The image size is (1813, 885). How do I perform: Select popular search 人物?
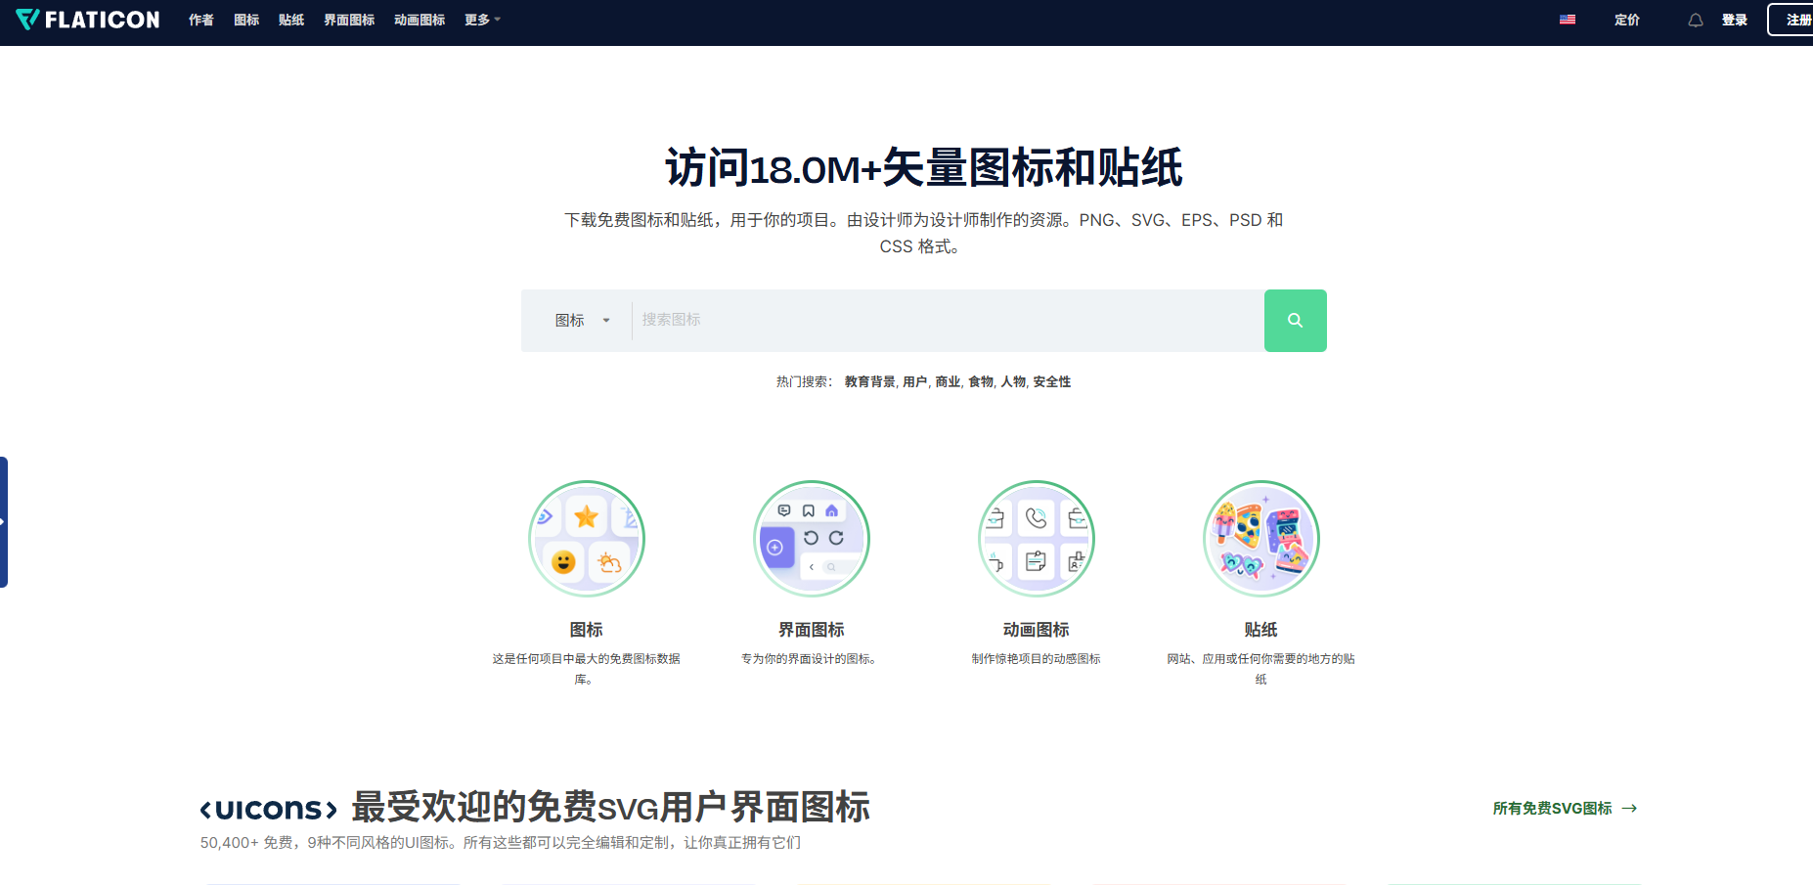tap(1013, 381)
